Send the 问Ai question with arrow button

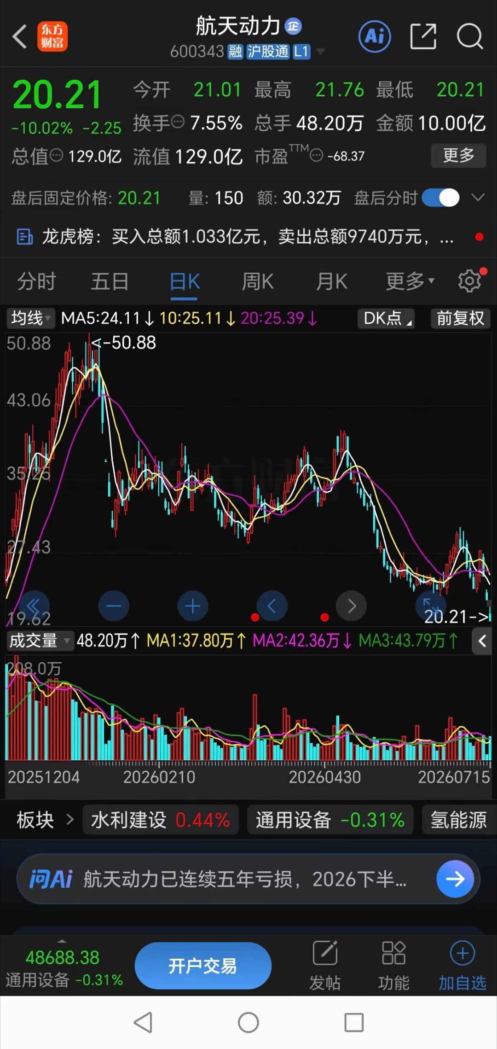(455, 879)
